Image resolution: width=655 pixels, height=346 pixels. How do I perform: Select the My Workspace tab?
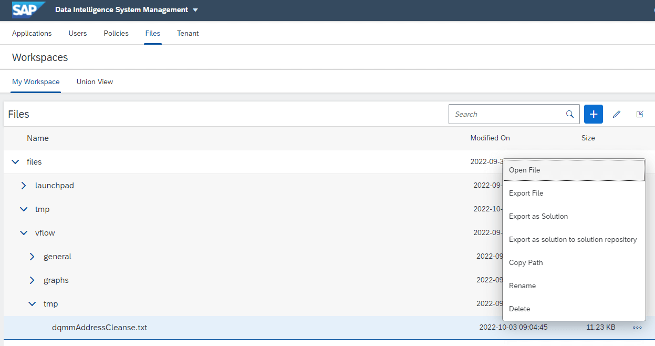[36, 82]
